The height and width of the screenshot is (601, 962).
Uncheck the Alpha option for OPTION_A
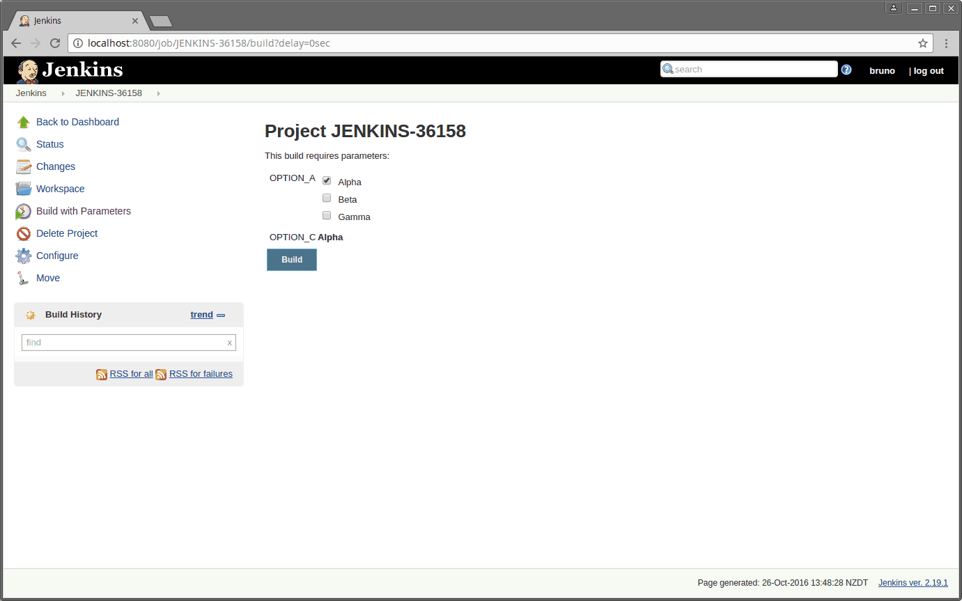(x=327, y=180)
